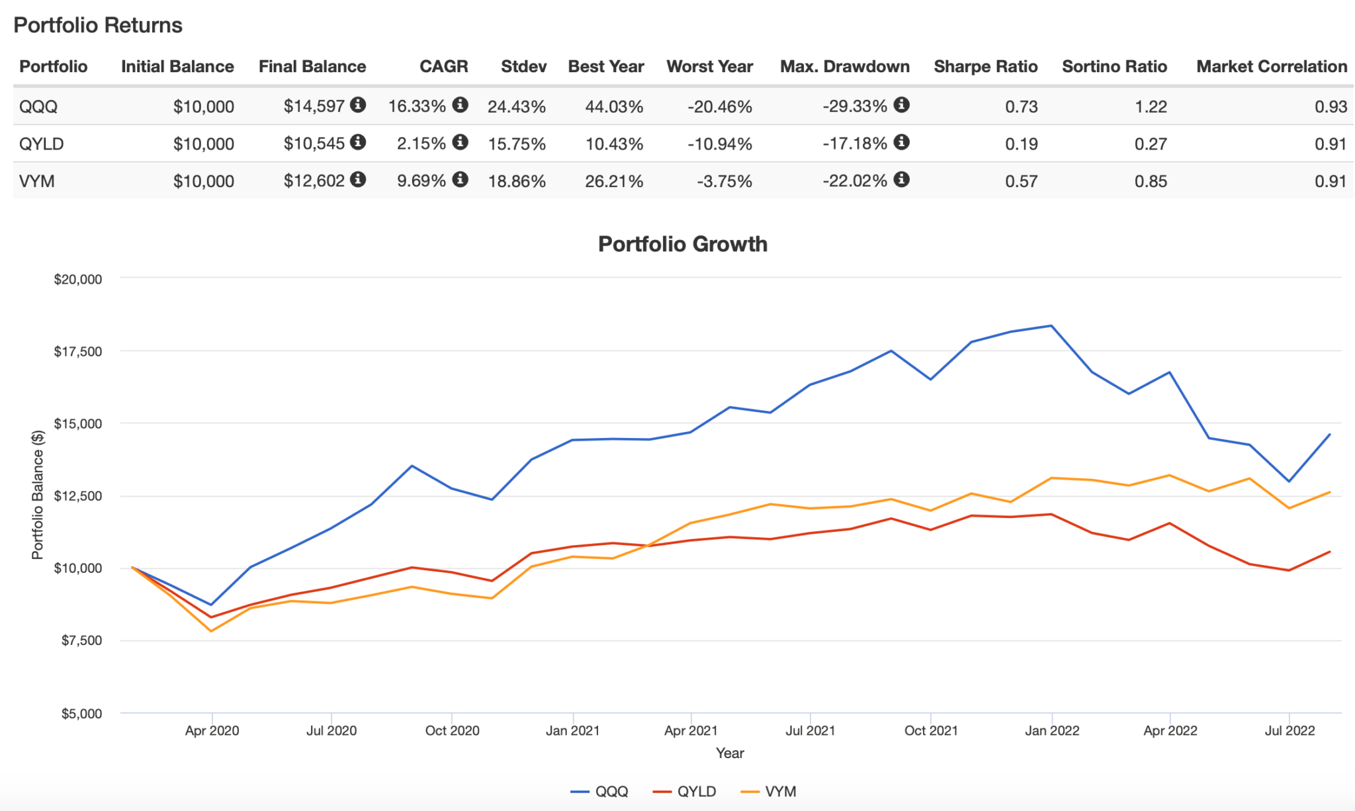This screenshot has width=1355, height=811.
Task: Click info icon for QQQ max drawdown
Action: pyautogui.click(x=901, y=105)
